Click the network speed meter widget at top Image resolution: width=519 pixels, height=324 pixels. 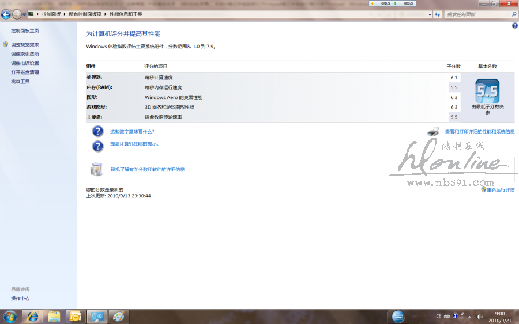pos(392,3)
